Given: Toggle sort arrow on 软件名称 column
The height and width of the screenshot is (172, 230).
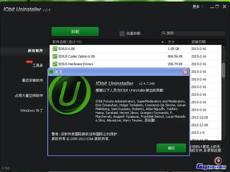Looking at the screenshot, I should click(162, 42).
